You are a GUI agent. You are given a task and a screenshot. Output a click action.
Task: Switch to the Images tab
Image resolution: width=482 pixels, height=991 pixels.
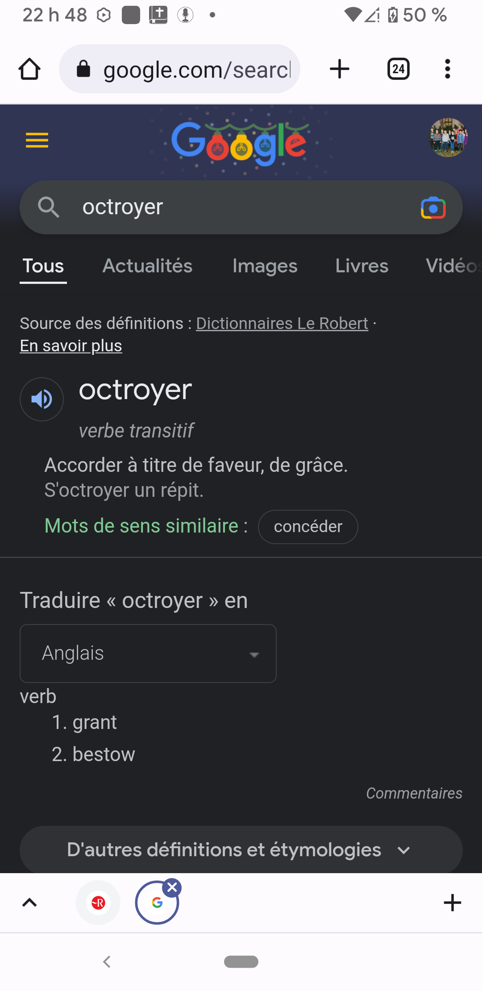[265, 266]
